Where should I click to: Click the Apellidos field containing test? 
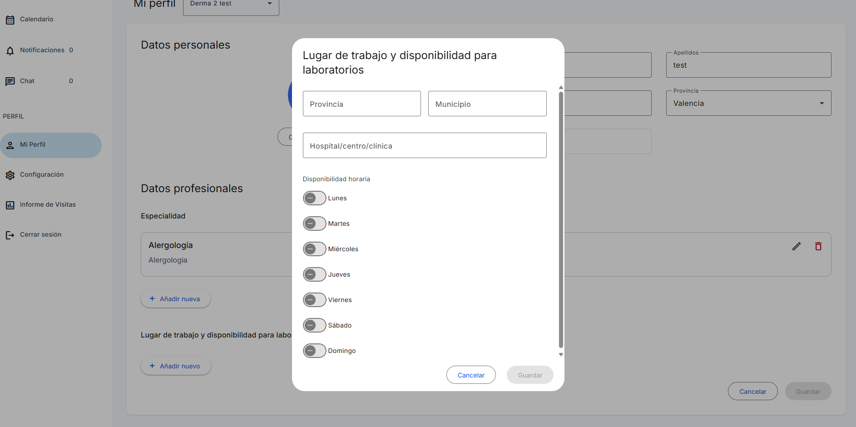[x=748, y=65]
